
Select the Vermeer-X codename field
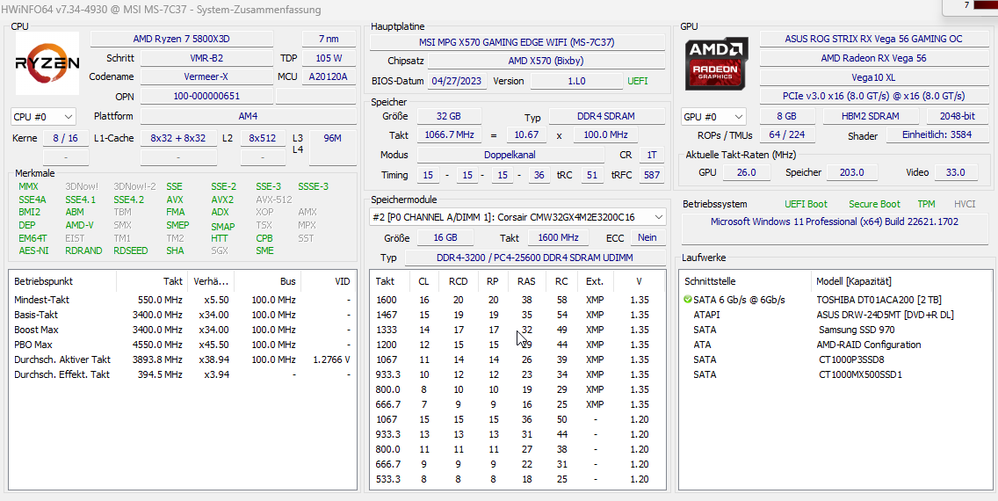coord(206,77)
